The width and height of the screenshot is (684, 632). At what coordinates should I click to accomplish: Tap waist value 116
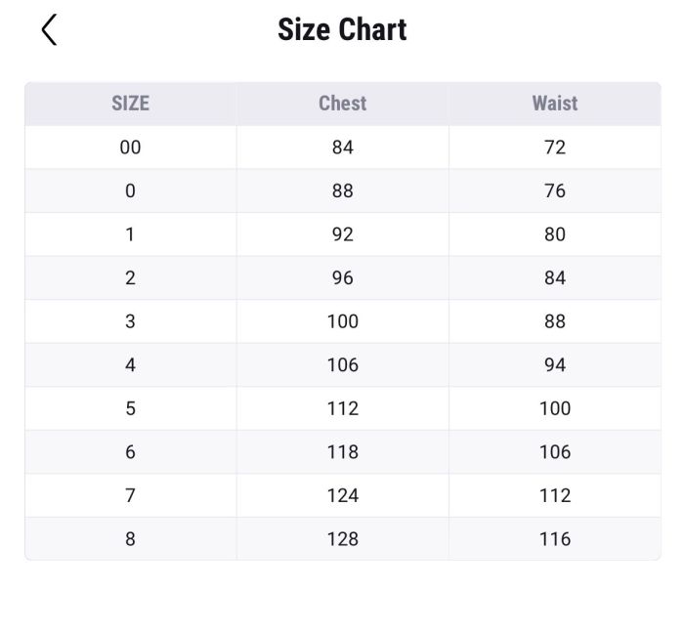click(x=554, y=539)
